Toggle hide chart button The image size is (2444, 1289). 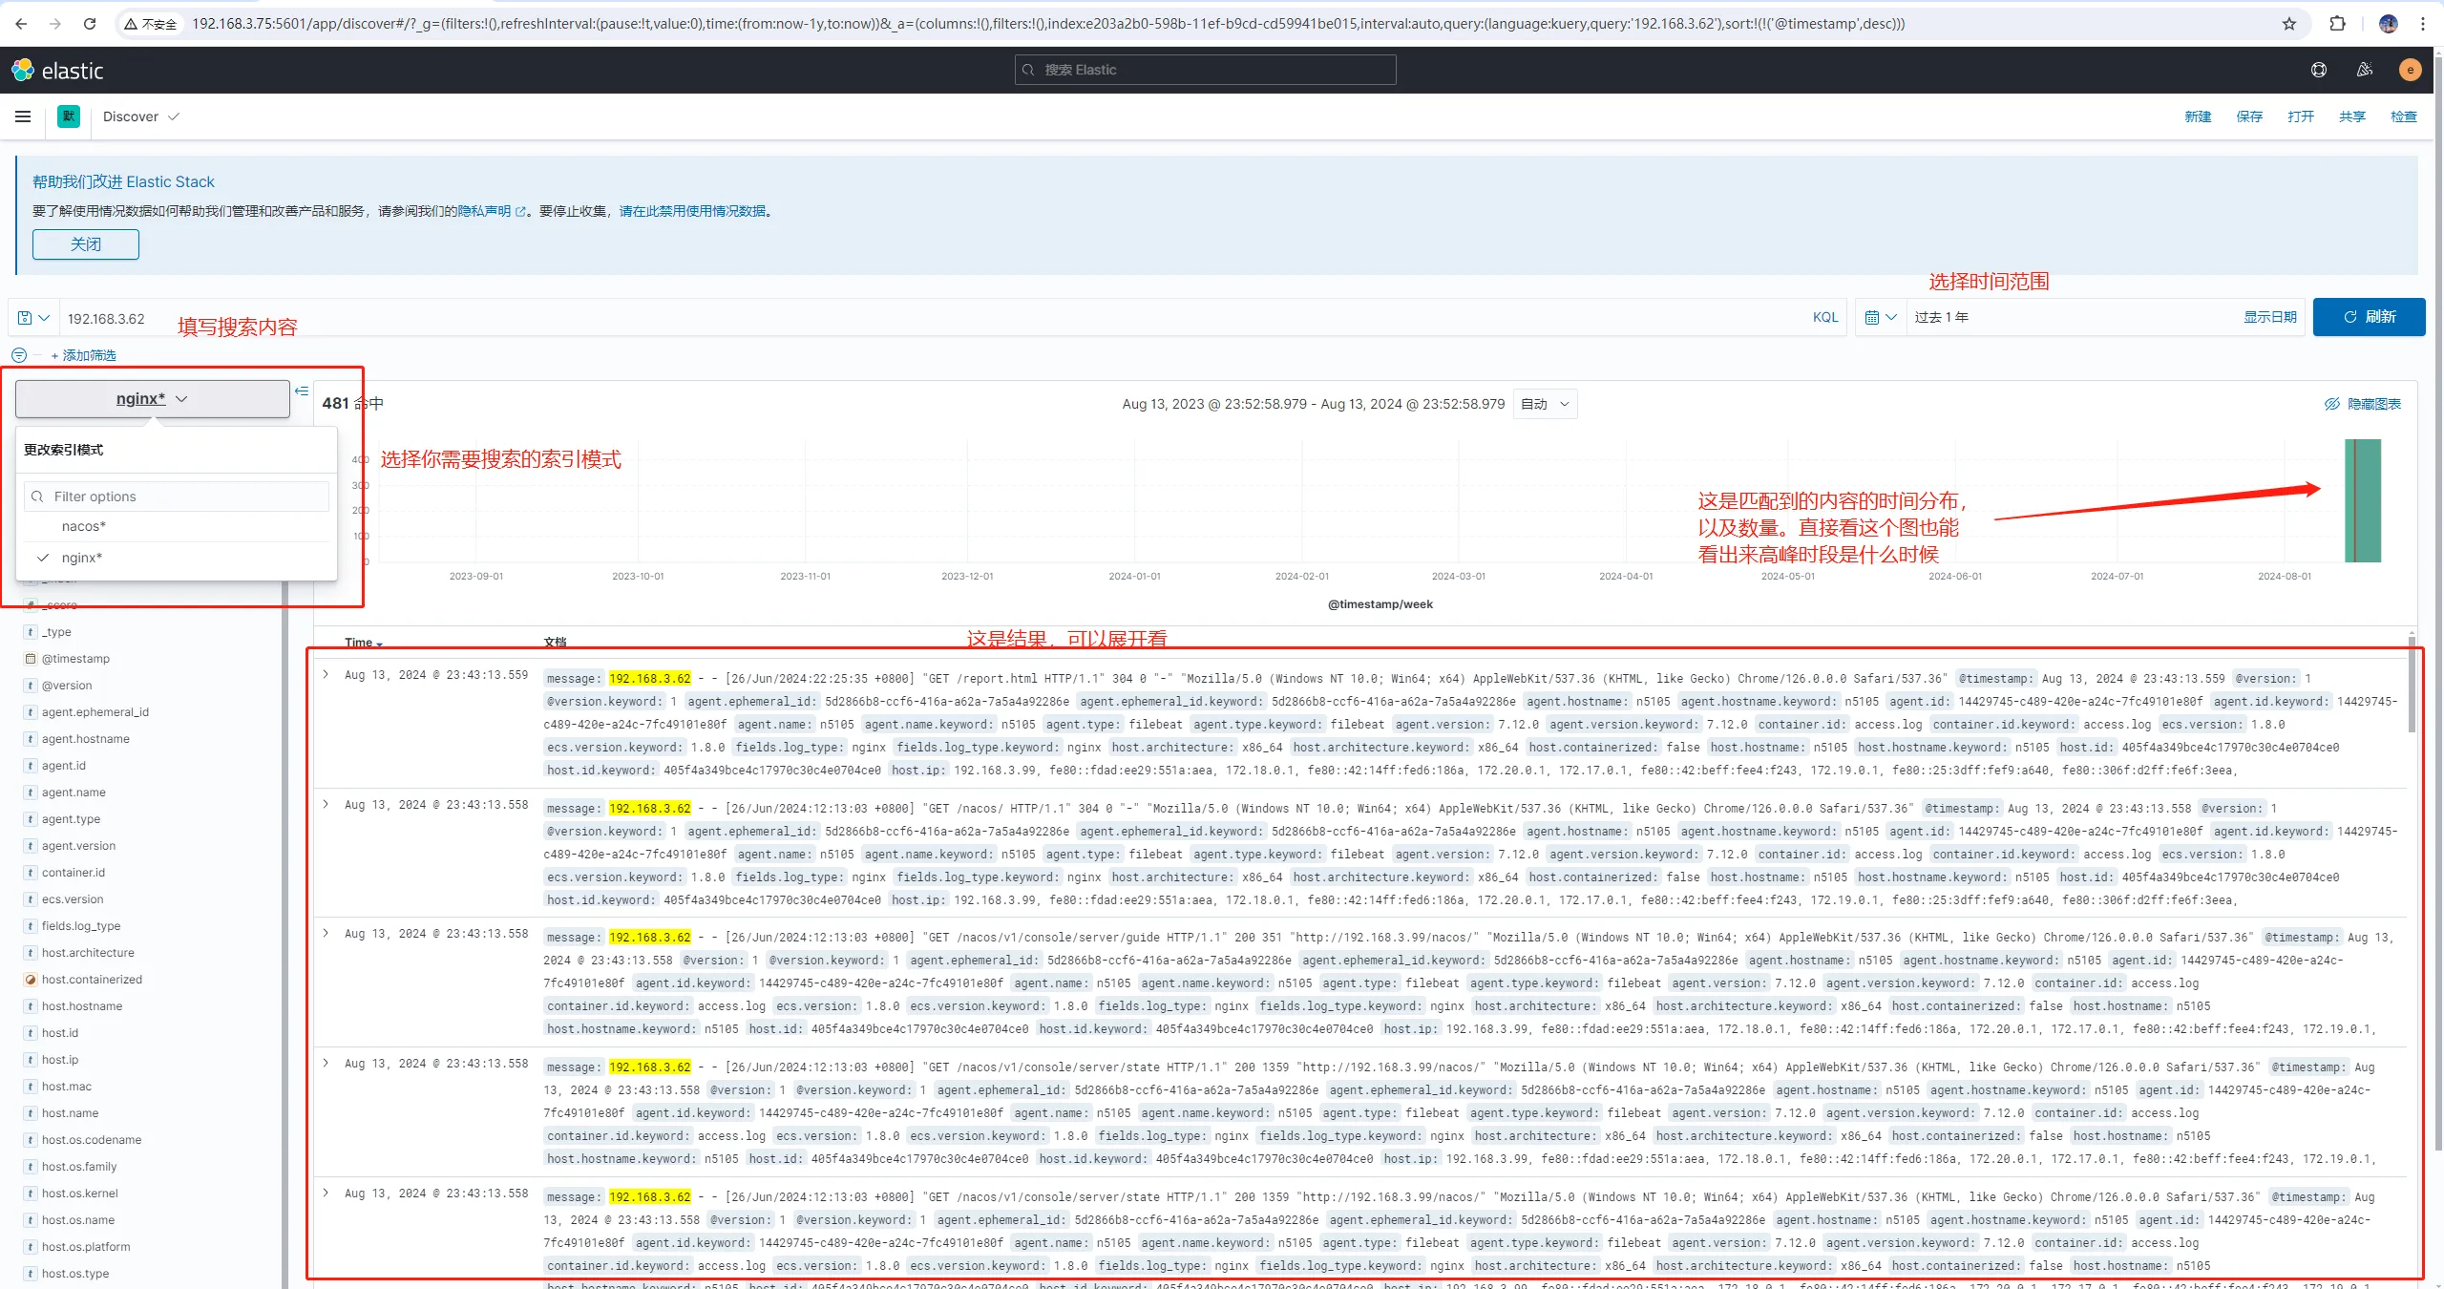coord(2363,404)
